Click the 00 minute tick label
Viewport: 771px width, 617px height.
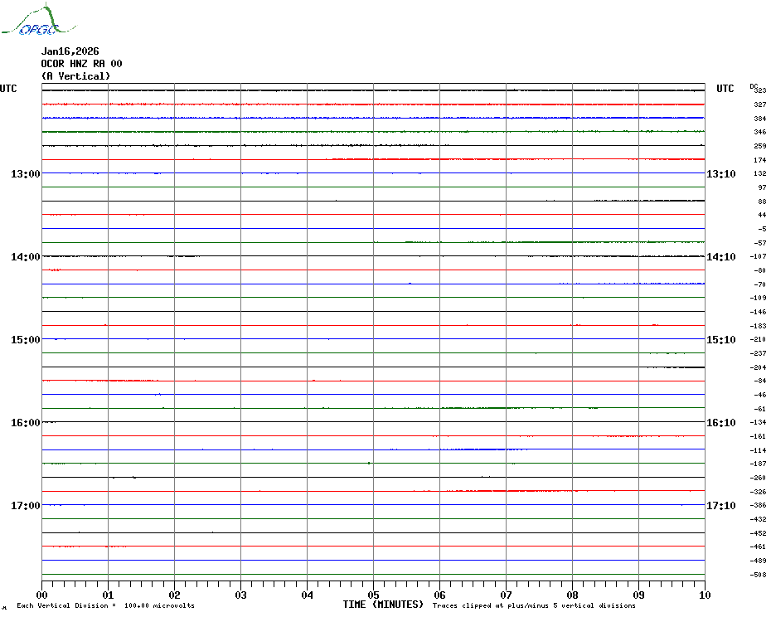click(42, 595)
